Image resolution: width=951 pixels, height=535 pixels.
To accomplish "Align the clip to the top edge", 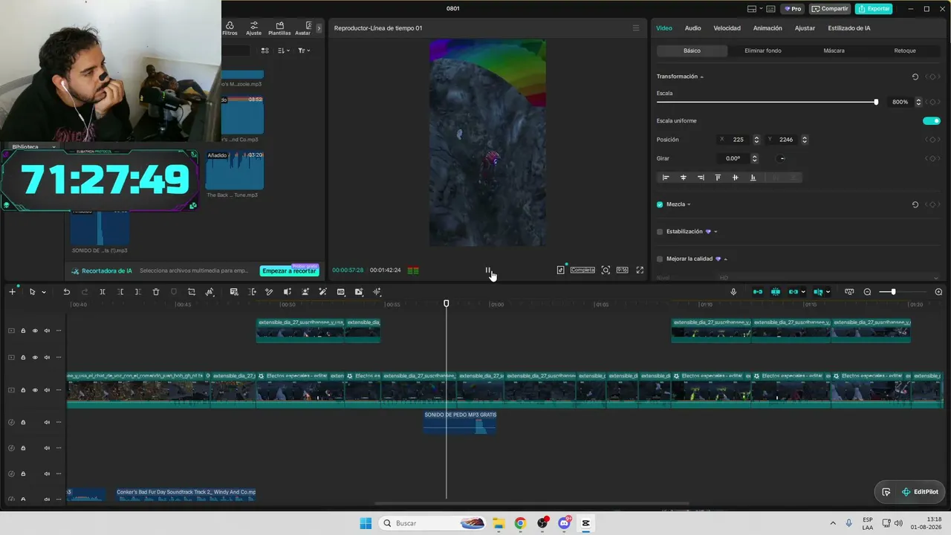I will click(718, 178).
